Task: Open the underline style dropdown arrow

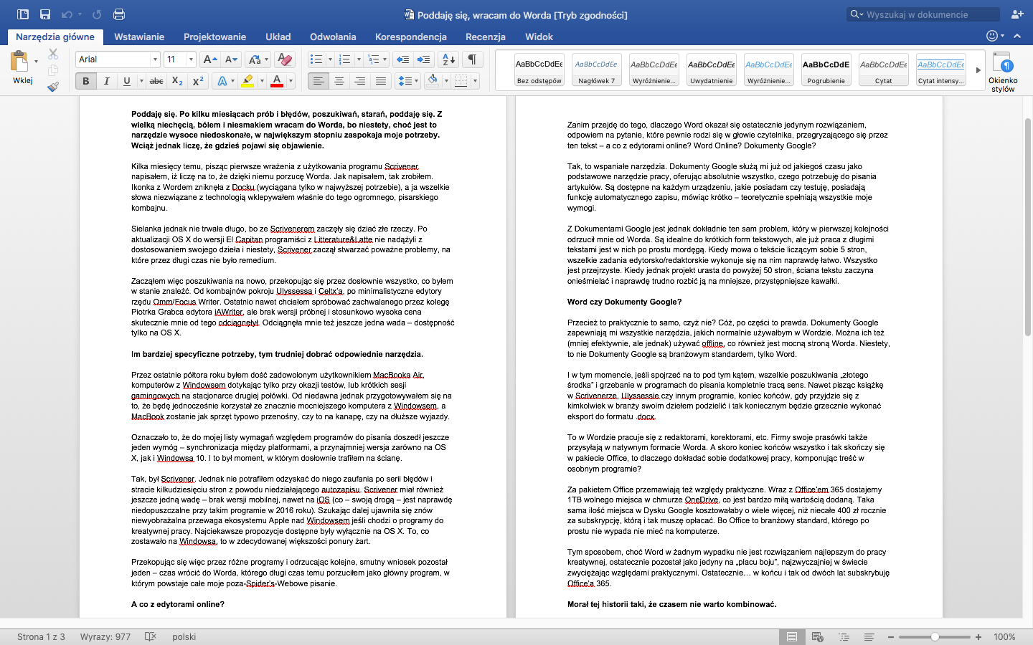Action: click(141, 81)
